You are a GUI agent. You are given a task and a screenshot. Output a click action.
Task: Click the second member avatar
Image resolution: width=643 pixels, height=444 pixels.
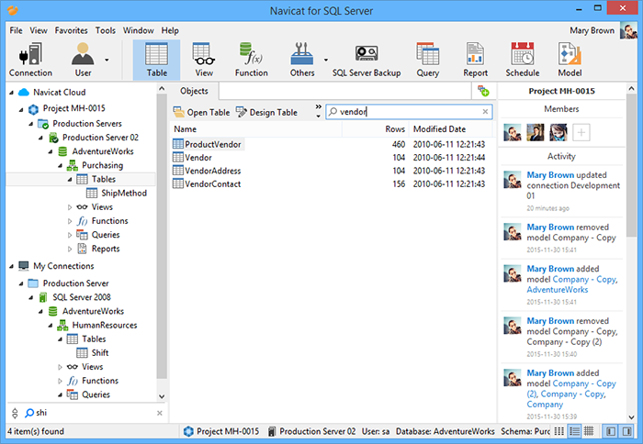(536, 132)
